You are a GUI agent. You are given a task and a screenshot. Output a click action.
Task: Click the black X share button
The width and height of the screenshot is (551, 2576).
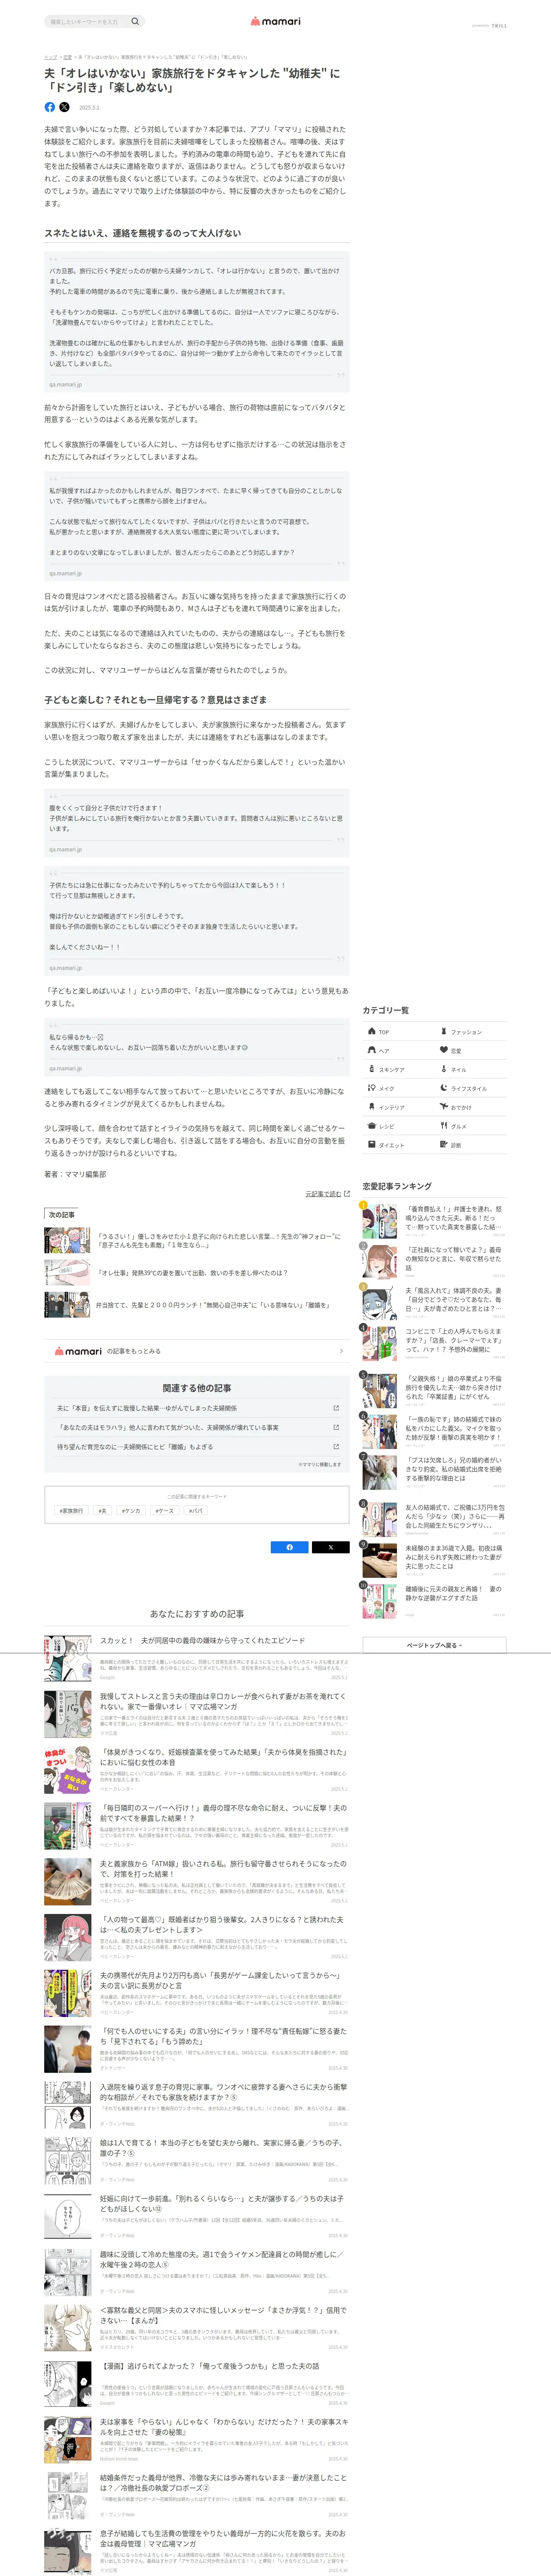[x=331, y=1547]
